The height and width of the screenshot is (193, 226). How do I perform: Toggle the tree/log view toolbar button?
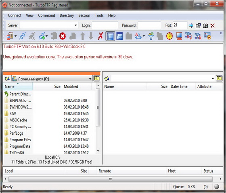[119, 36]
